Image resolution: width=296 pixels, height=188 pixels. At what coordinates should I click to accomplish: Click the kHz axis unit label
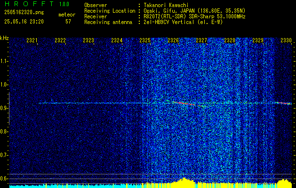point(4,38)
